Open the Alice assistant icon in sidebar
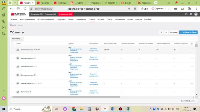 coord(4,98)
